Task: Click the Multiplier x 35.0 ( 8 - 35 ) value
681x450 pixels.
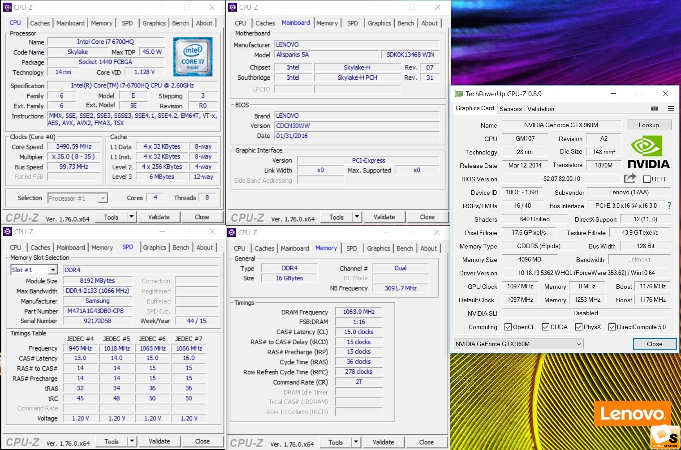Action: pyautogui.click(x=74, y=157)
